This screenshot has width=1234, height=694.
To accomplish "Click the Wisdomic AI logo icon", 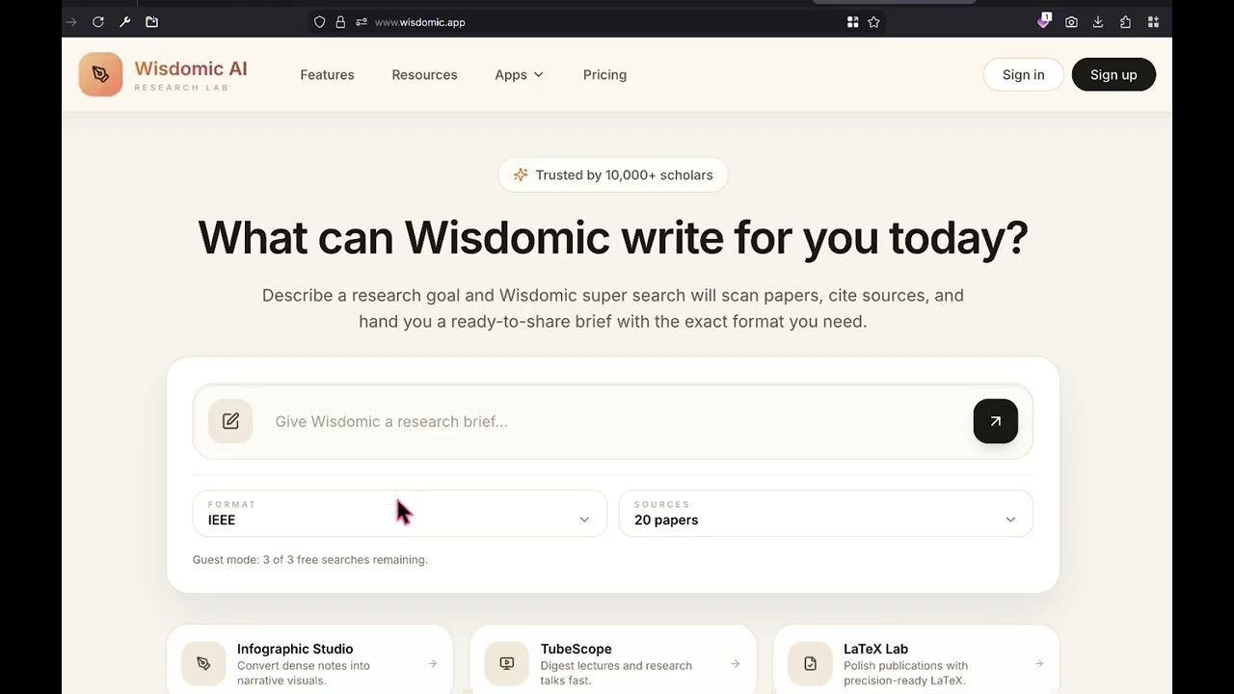I will point(100,74).
